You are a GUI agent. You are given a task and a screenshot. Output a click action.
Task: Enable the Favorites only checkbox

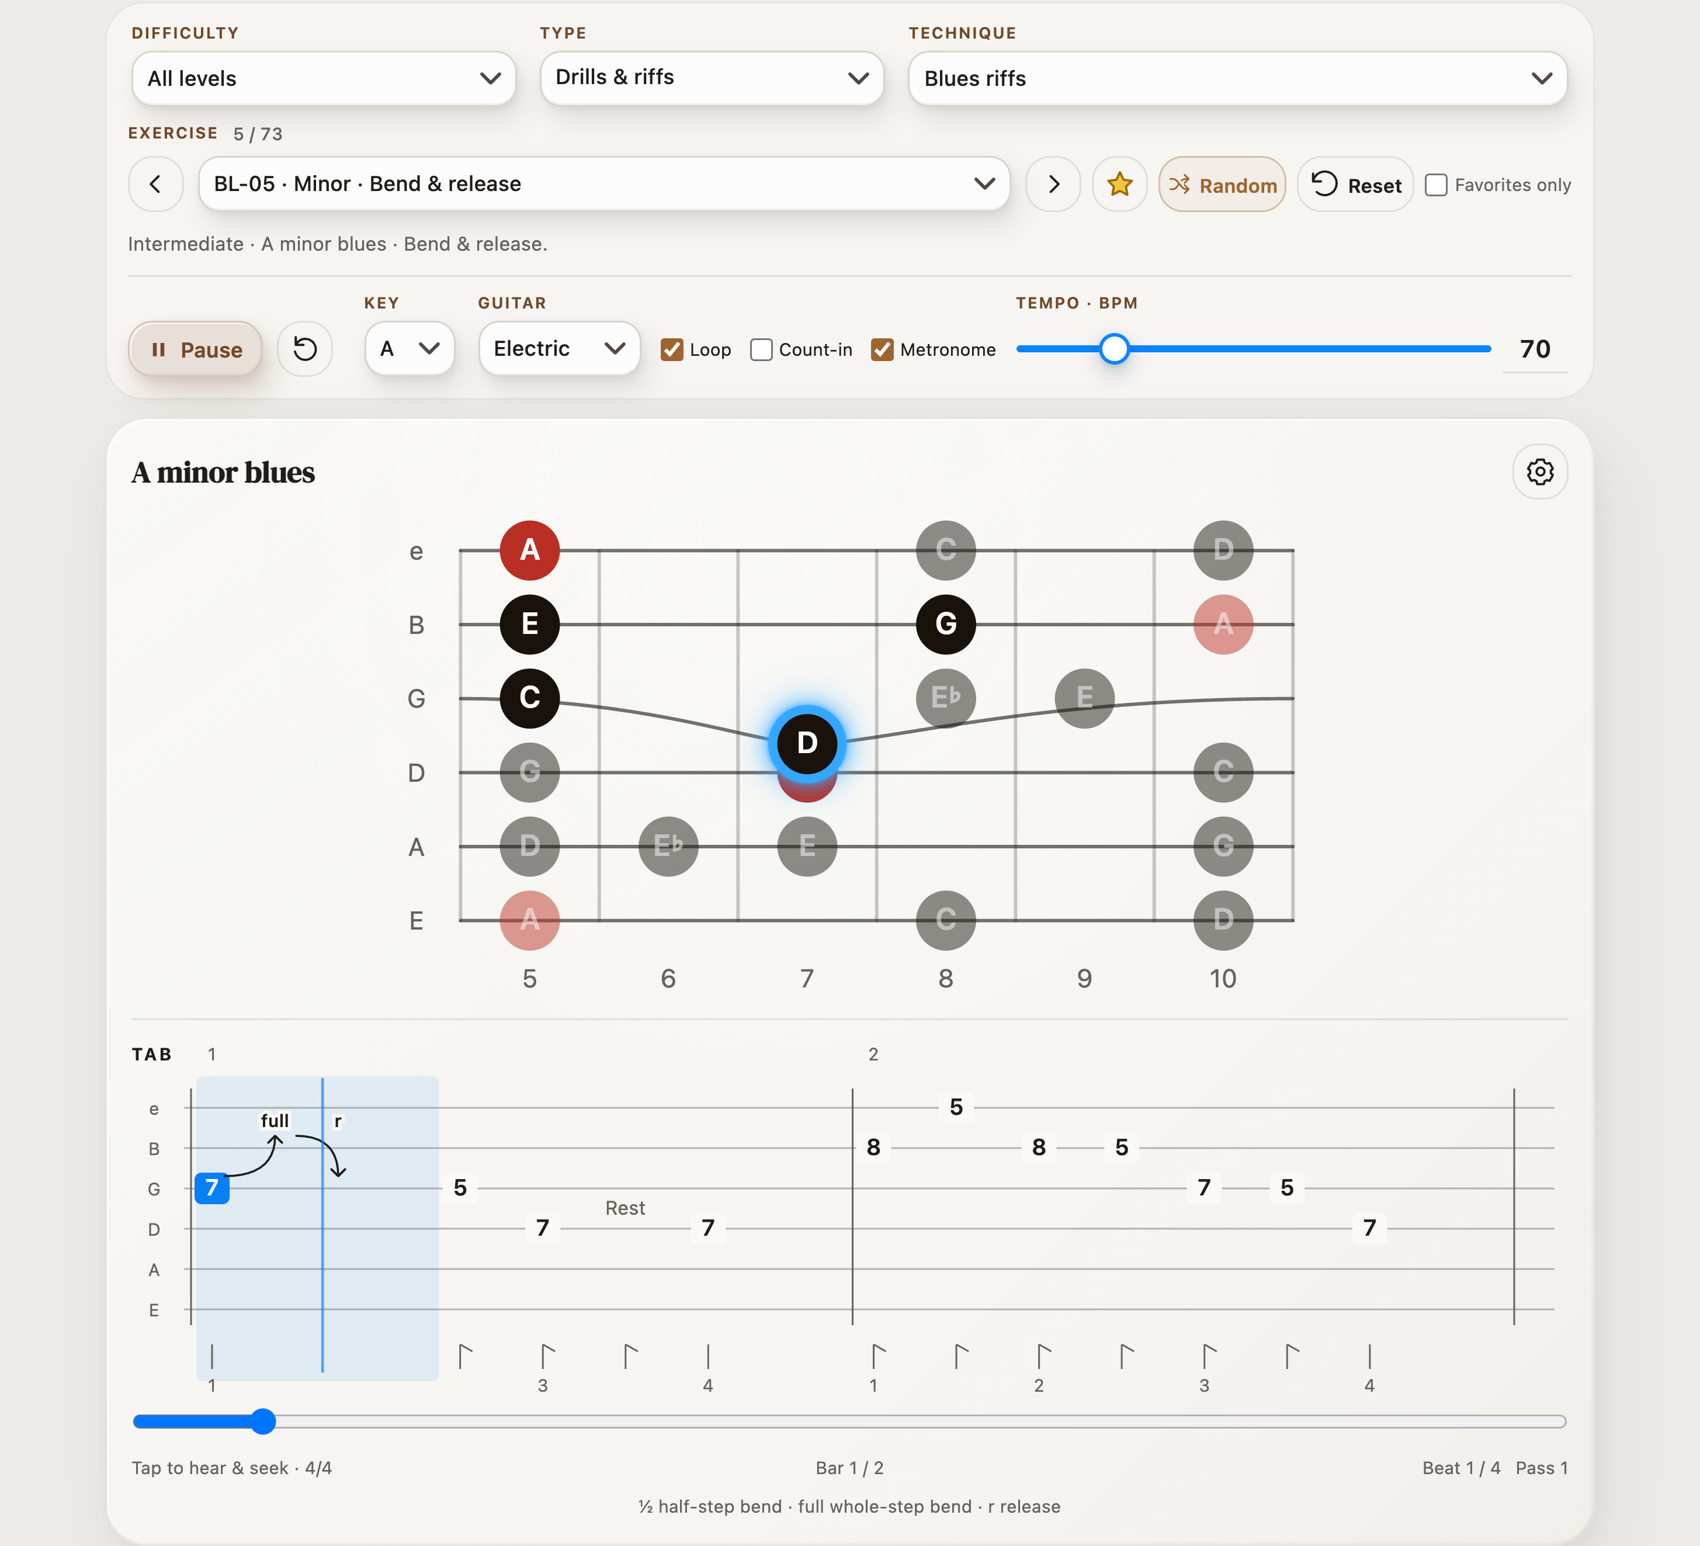point(1435,185)
